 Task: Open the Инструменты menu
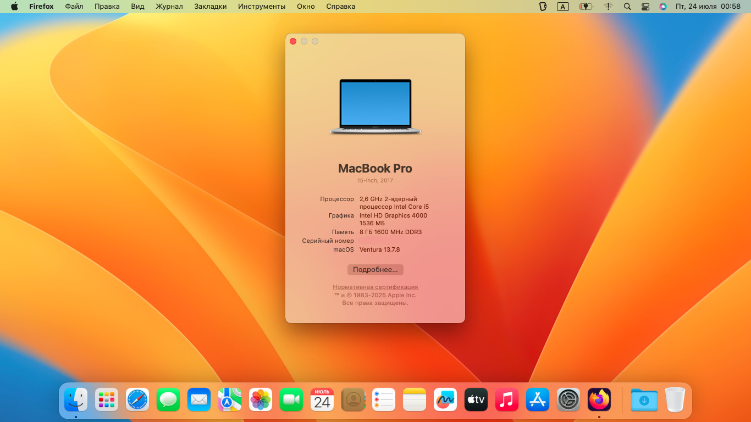point(262,7)
